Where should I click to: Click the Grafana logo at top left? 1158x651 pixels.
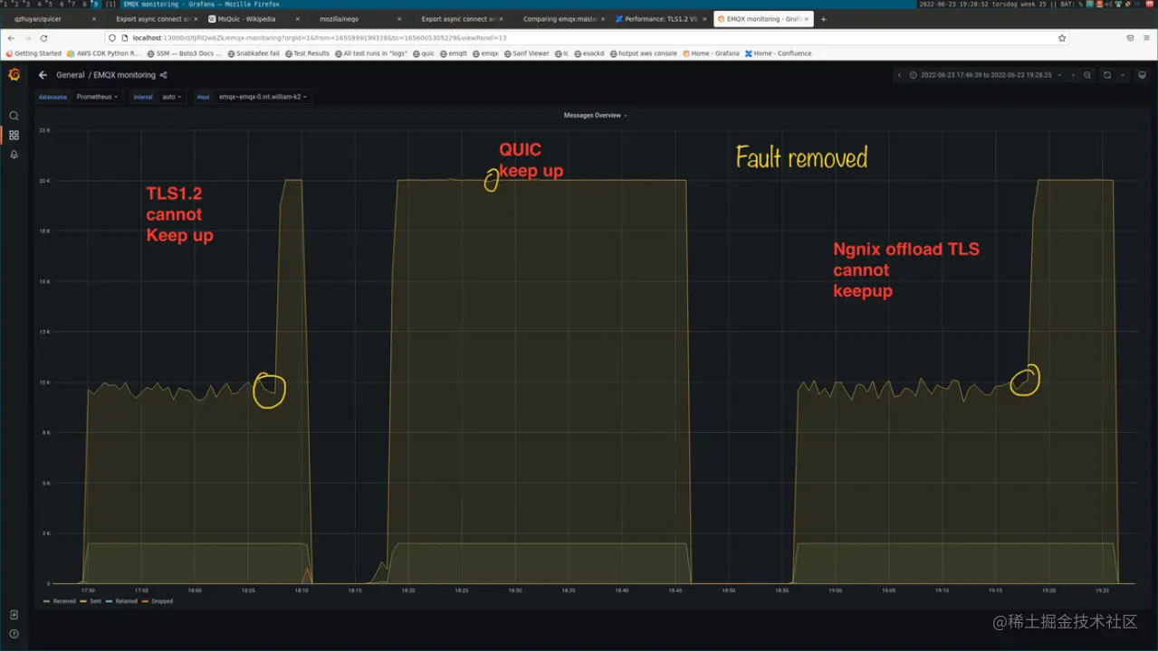[14, 74]
